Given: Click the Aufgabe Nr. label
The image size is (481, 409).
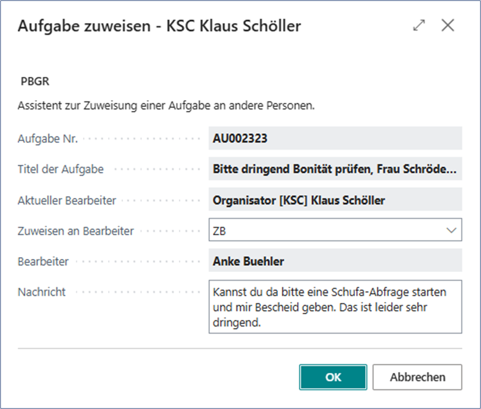Looking at the screenshot, I should pos(48,139).
